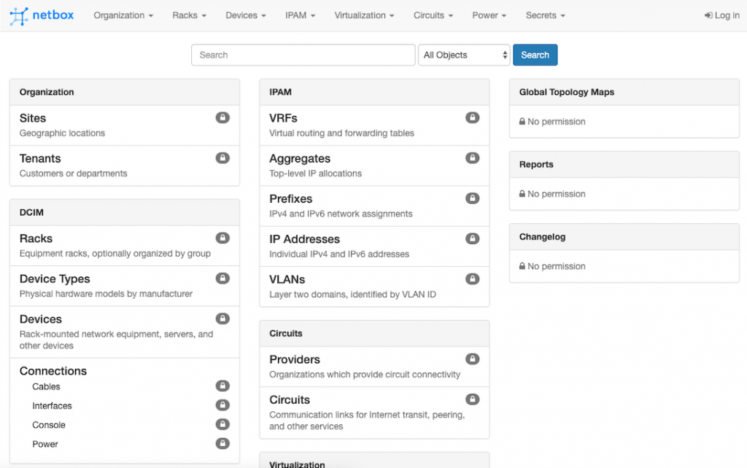Screen dimensions: 747x468
Task: Expand the Organization navbar menu
Action: click(x=123, y=15)
